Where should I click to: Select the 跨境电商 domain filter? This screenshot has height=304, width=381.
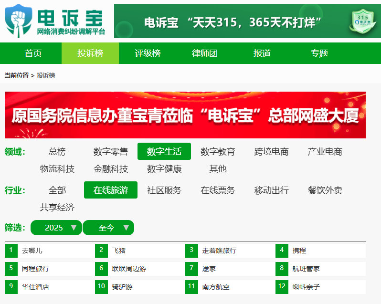[271, 151]
